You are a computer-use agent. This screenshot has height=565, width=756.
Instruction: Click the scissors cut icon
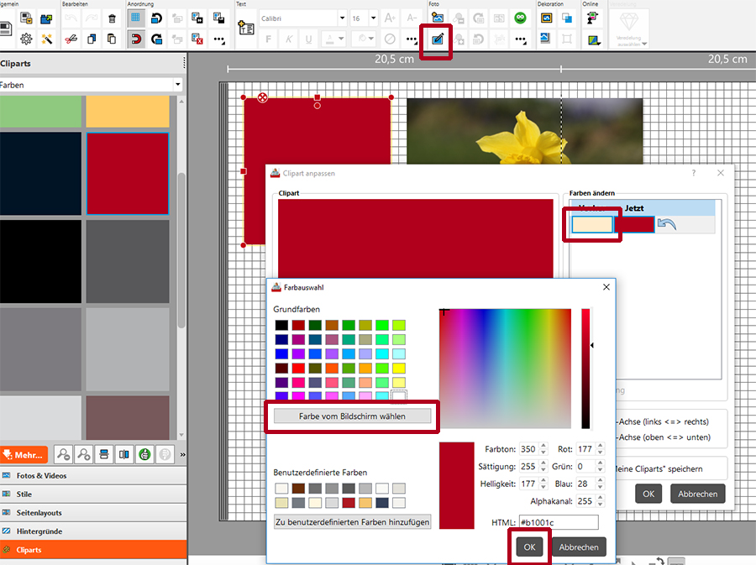point(71,39)
